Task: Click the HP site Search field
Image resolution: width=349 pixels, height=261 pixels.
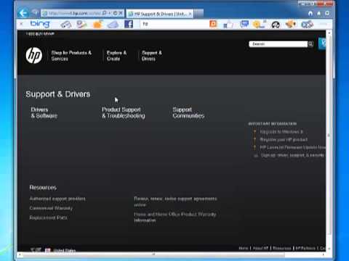Action: (x=278, y=44)
